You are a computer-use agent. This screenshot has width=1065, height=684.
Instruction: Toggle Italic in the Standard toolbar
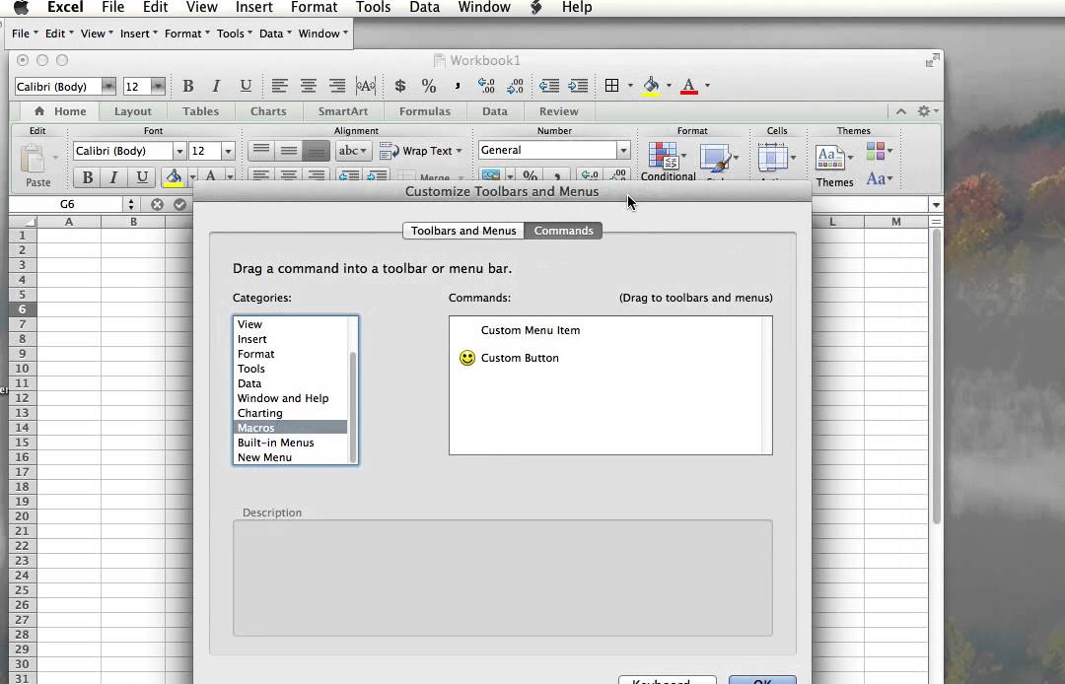pyautogui.click(x=217, y=86)
